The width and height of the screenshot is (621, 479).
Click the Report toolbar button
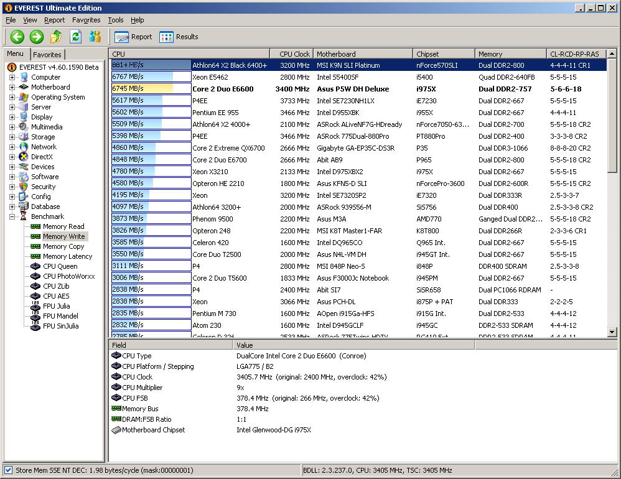133,37
